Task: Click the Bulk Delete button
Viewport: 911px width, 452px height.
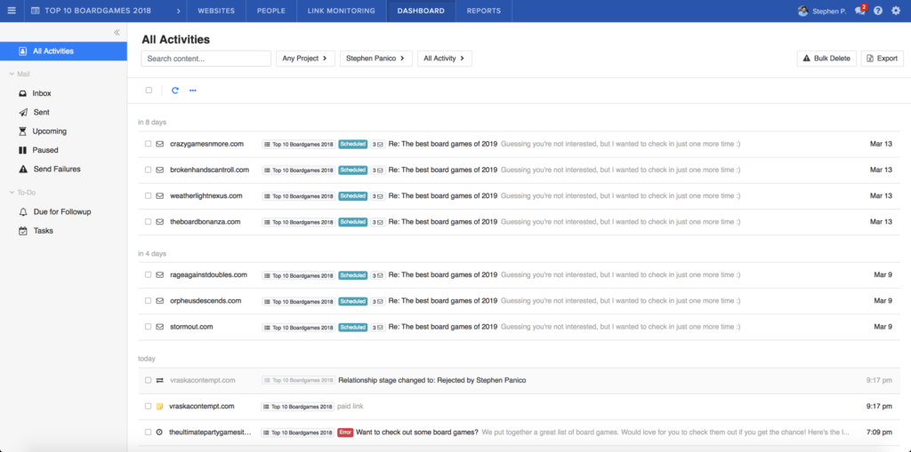Action: [826, 59]
